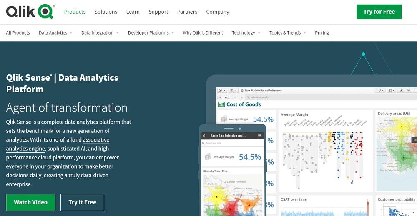Click the mobile Search your data field
This screenshot has height=216, width=417.
232,143
